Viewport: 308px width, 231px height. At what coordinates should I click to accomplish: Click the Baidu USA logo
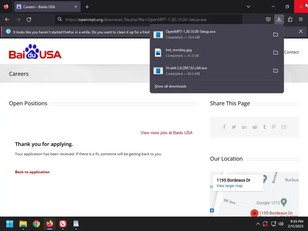coord(35,51)
